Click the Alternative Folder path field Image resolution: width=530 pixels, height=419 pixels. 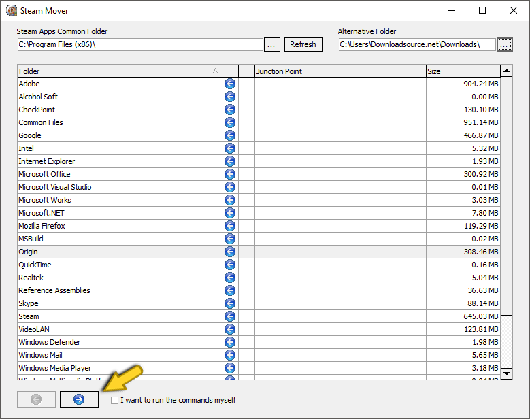pos(417,44)
